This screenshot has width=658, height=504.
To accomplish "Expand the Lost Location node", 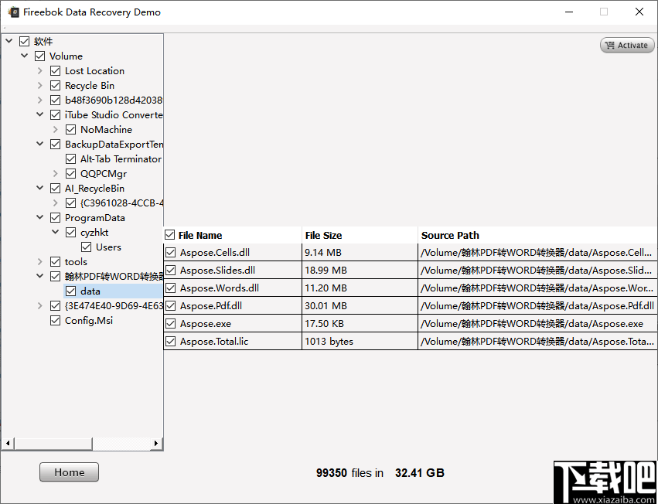I will pyautogui.click(x=39, y=70).
